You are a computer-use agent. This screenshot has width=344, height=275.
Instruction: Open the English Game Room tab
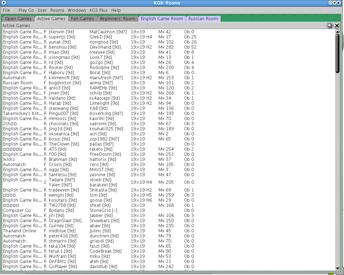(x=162, y=19)
